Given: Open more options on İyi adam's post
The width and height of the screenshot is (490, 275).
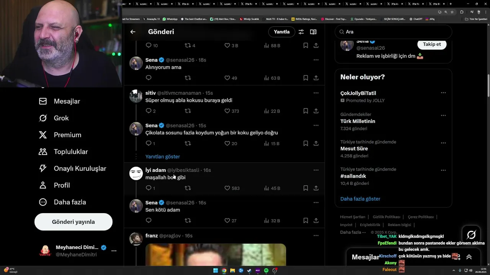Looking at the screenshot, I should tap(316, 170).
